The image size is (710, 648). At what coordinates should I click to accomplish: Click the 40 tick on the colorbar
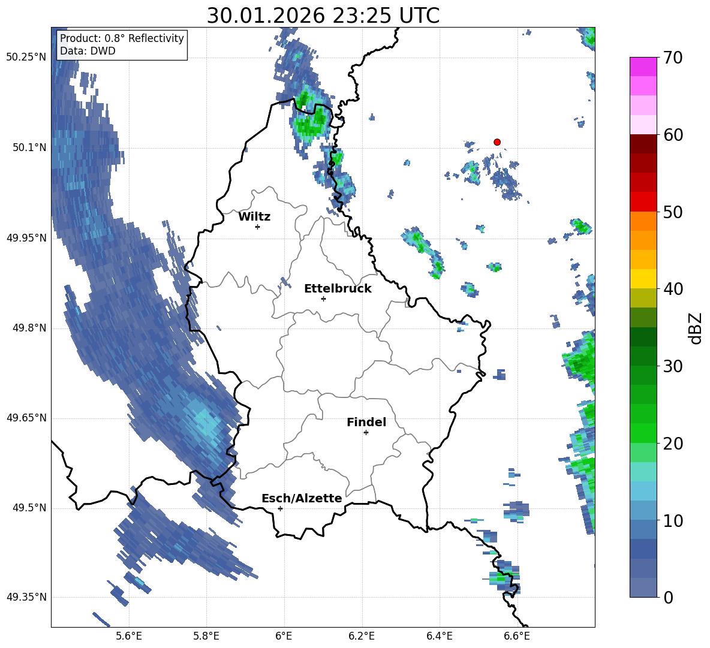click(672, 289)
